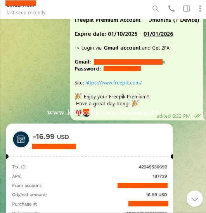Screen dimensions: 206x213
Task: Click the underlined 01/01/2026 date
Action: click(158, 34)
